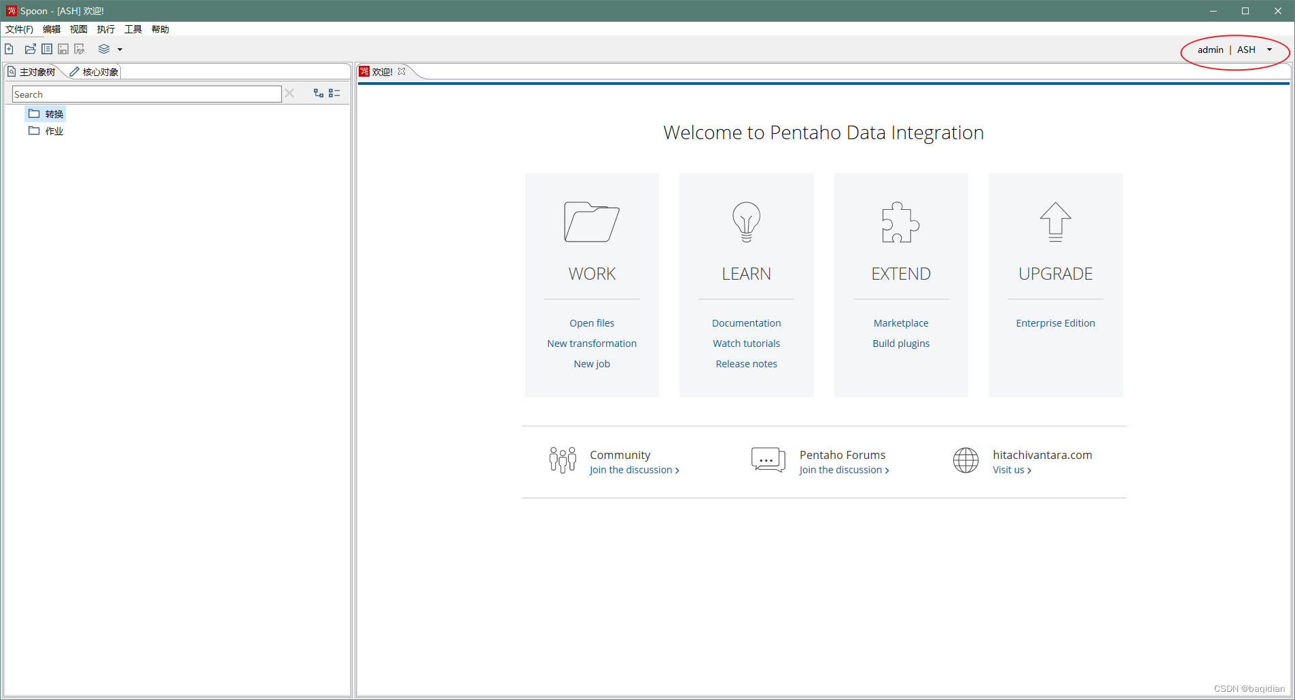
Task: Click the Save toolbar icon
Action: click(63, 49)
